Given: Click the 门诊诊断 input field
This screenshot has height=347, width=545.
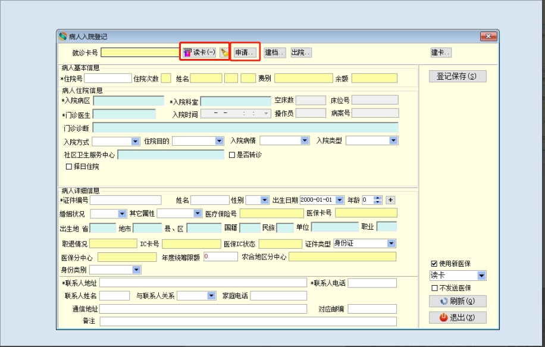Looking at the screenshot, I should [245, 127].
